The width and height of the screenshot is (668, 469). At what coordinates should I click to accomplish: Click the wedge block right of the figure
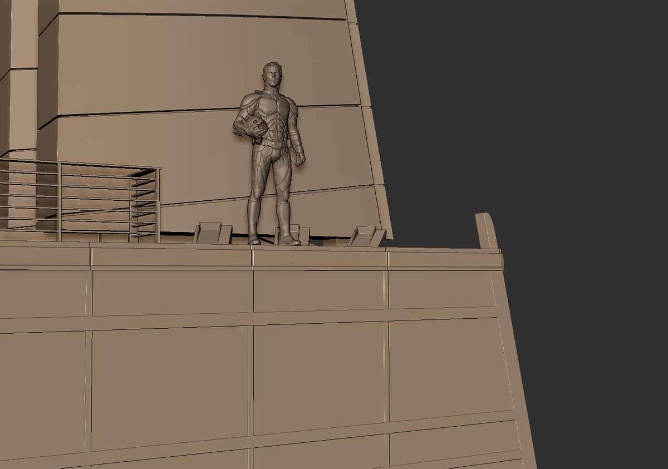[x=367, y=236]
